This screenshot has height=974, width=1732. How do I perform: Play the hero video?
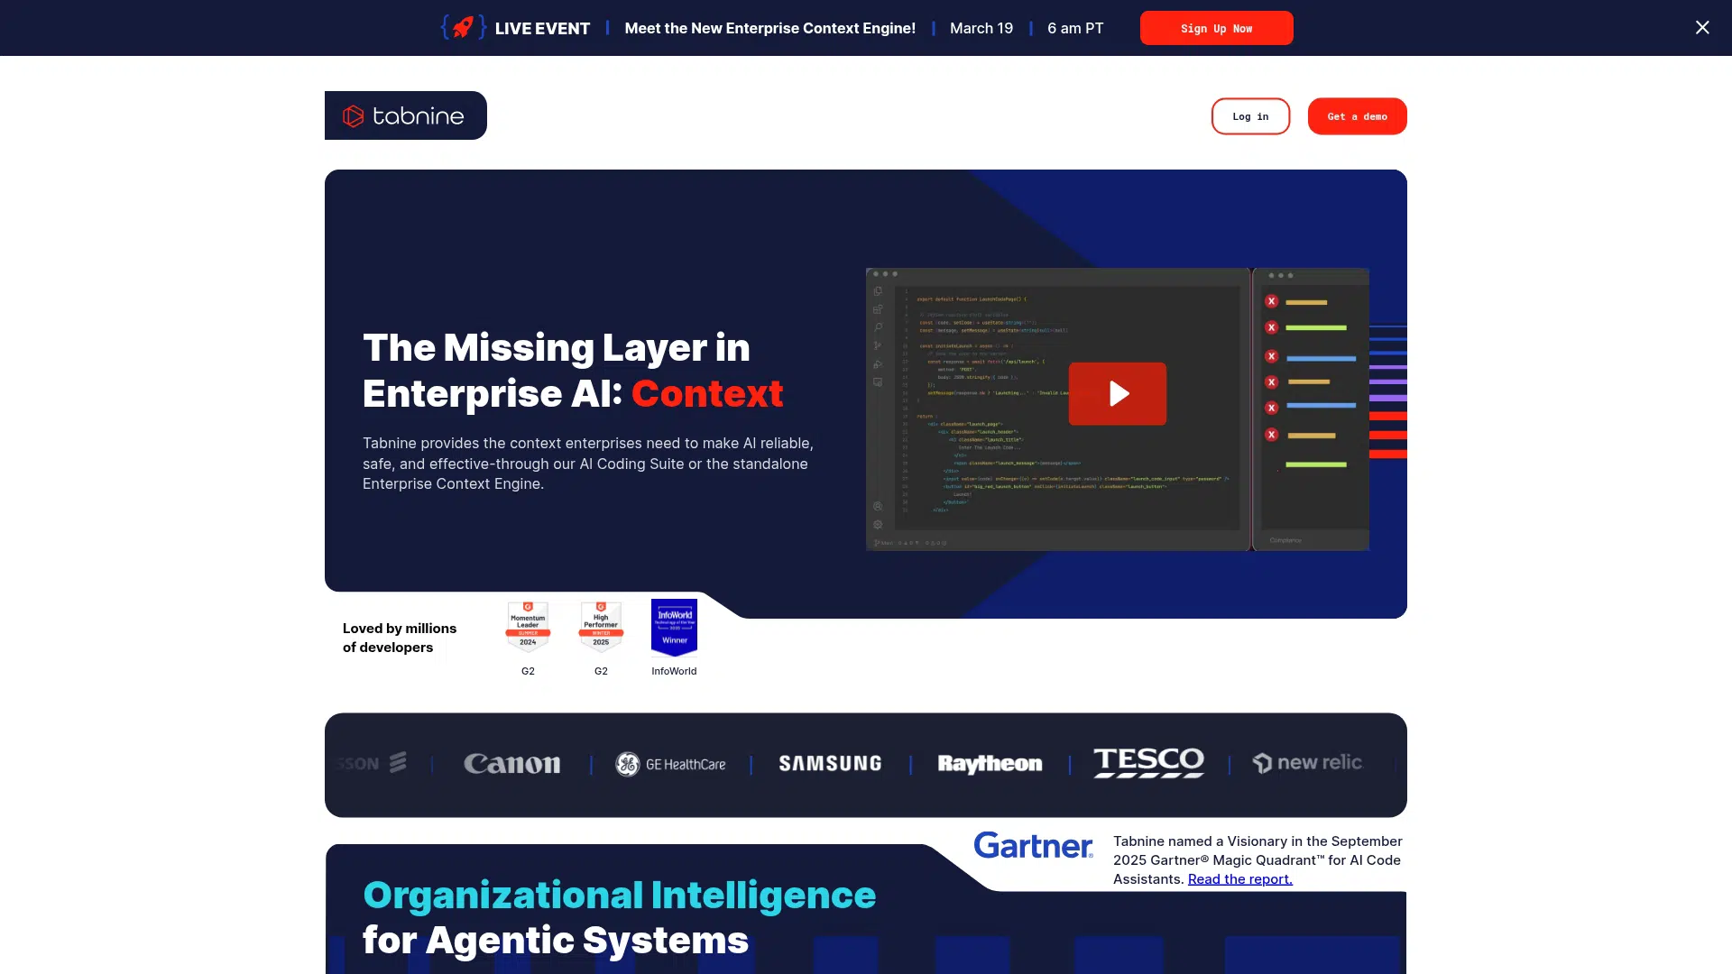[1117, 394]
